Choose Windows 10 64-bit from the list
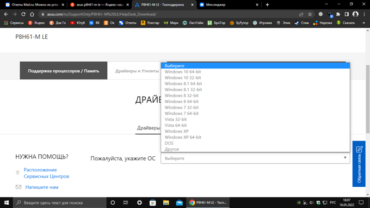370x208 pixels. point(255,72)
